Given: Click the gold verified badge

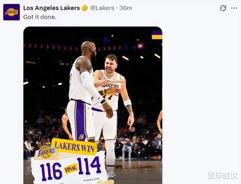Looking at the screenshot, I should pyautogui.click(x=84, y=8).
